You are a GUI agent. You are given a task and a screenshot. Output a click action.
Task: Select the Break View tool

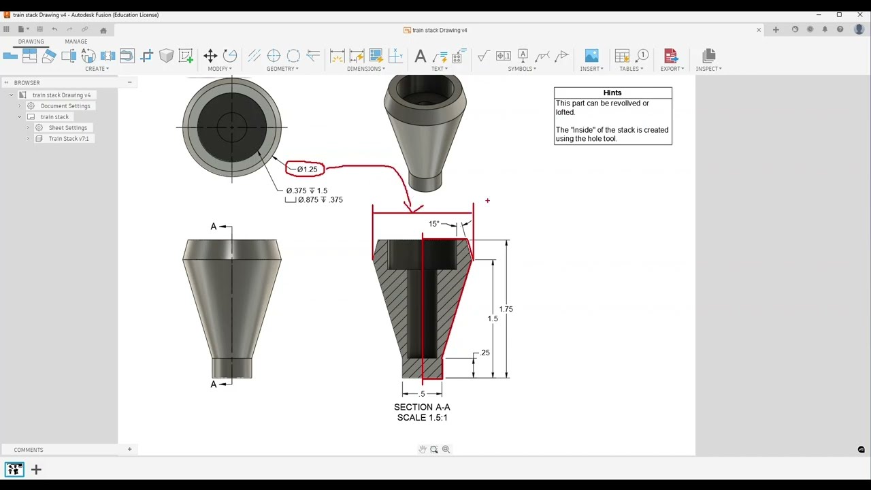pos(108,56)
